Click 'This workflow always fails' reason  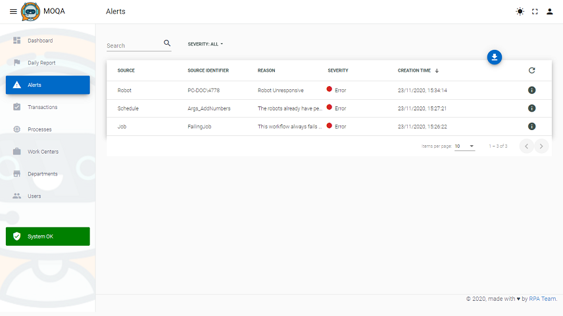pyautogui.click(x=289, y=127)
